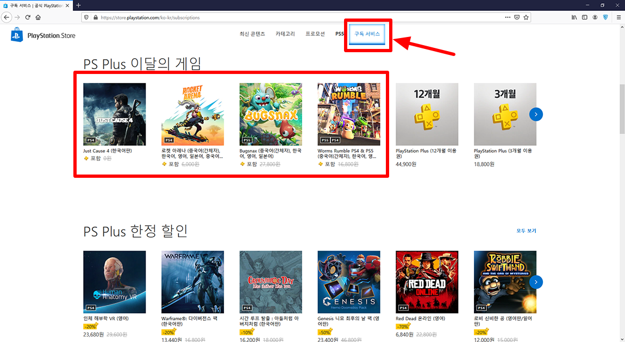Open Human Anatomy VR thumbnail
The image size is (625, 342).
(x=114, y=282)
